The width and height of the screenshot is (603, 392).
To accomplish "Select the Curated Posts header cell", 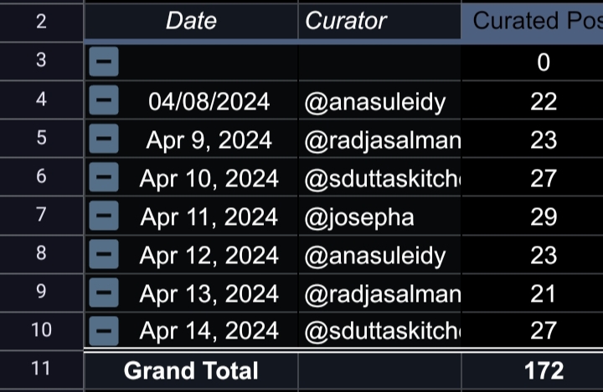I will coord(533,21).
